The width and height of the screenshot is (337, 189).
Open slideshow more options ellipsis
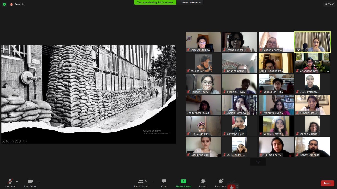point(25,141)
